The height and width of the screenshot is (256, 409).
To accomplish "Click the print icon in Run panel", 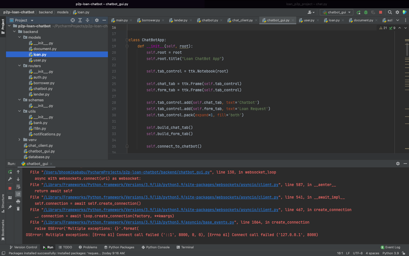I will pyautogui.click(x=18, y=201).
